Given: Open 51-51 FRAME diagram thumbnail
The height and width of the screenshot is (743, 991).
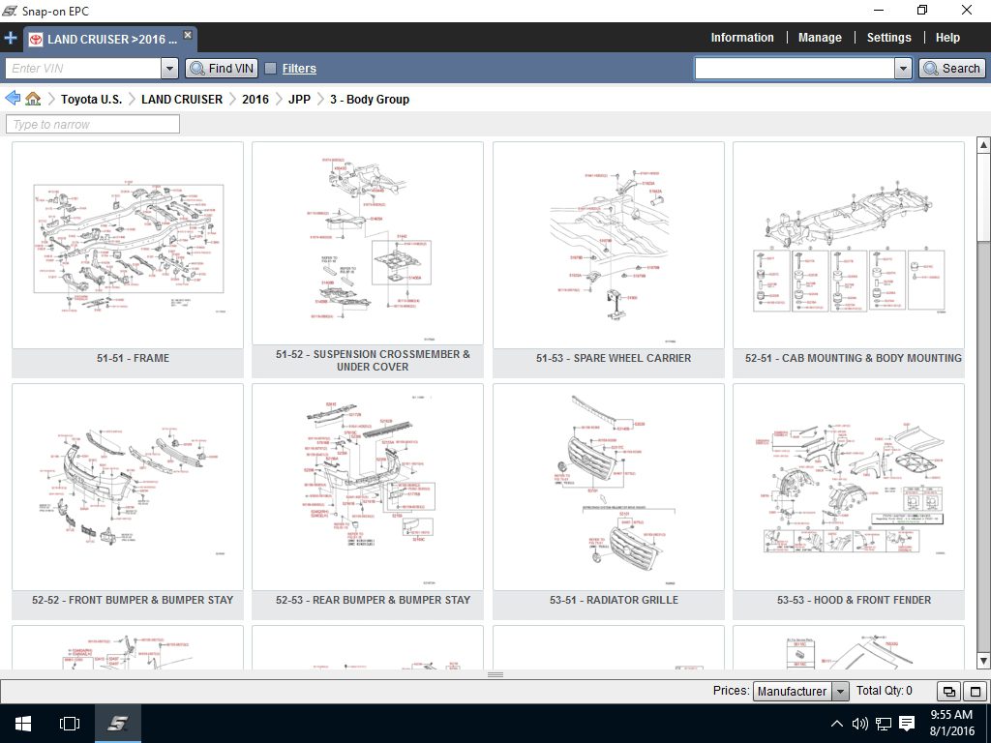Looking at the screenshot, I should pos(128,245).
